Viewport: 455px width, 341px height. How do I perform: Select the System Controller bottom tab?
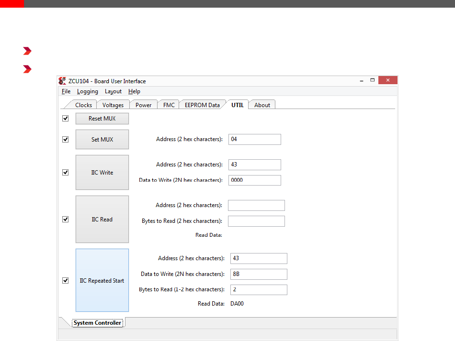97,323
